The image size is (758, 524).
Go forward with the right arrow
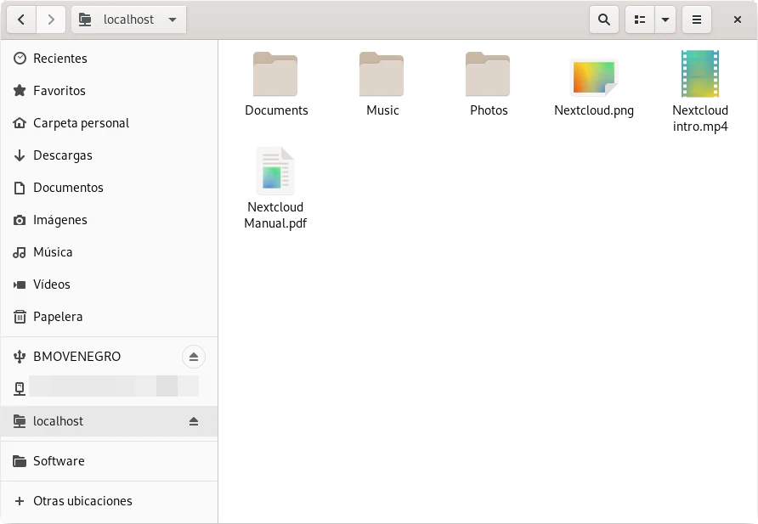pos(51,20)
